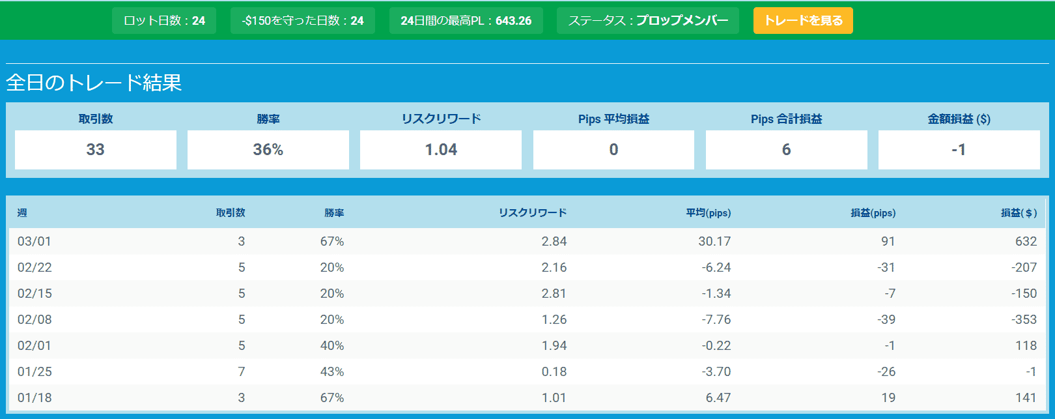Image resolution: width=1055 pixels, height=419 pixels.
Task: Select the 02/22 week row
Action: coord(527,267)
